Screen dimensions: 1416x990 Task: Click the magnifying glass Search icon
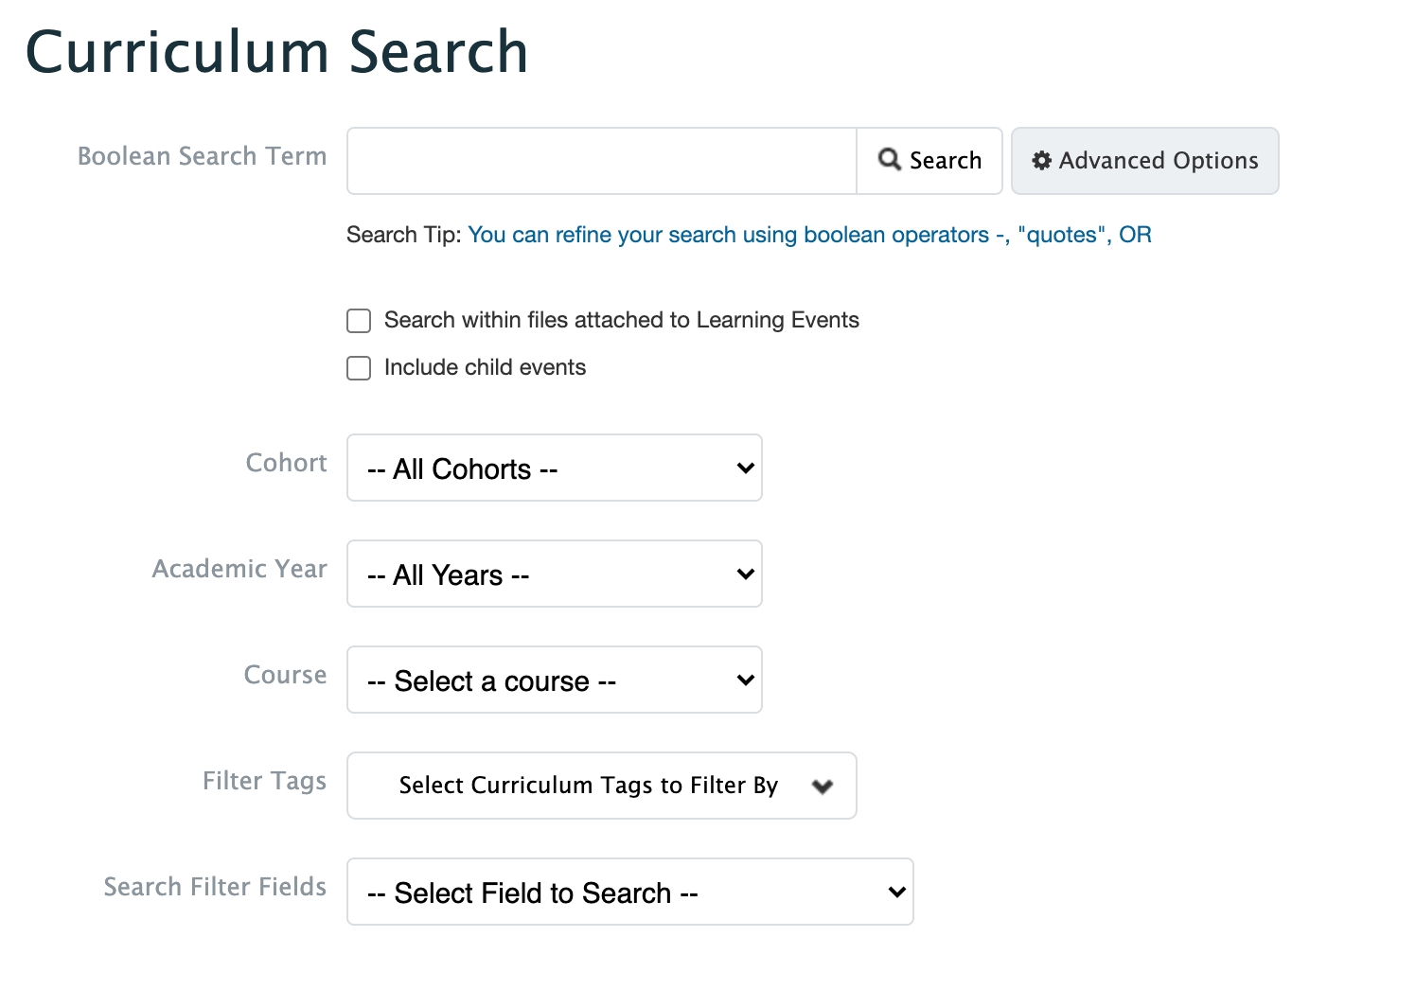click(889, 160)
